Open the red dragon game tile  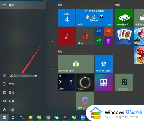pos(139,55)
